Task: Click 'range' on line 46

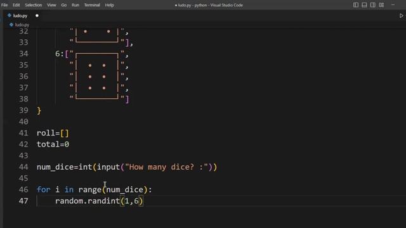Action: [90, 190]
